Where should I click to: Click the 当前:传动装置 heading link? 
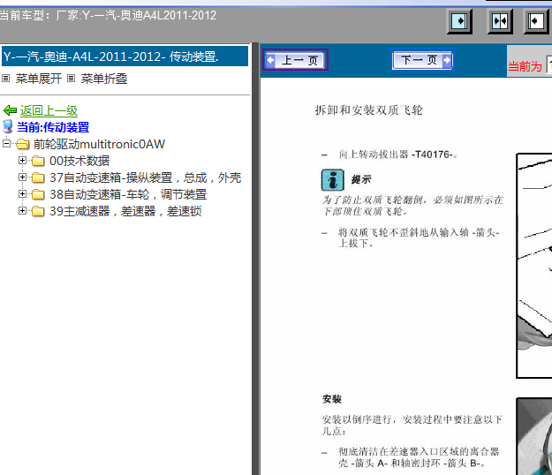point(53,127)
